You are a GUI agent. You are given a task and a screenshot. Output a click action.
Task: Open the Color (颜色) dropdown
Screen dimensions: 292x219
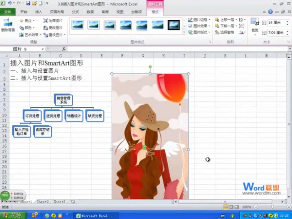coord(27,28)
